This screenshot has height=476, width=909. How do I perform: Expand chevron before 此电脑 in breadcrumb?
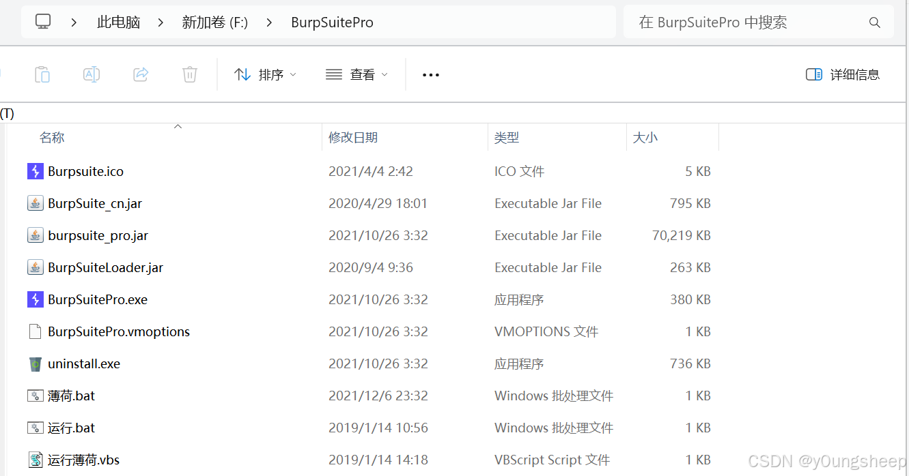[74, 23]
